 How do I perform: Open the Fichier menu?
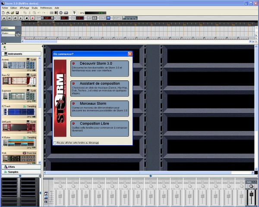click(x=5, y=8)
